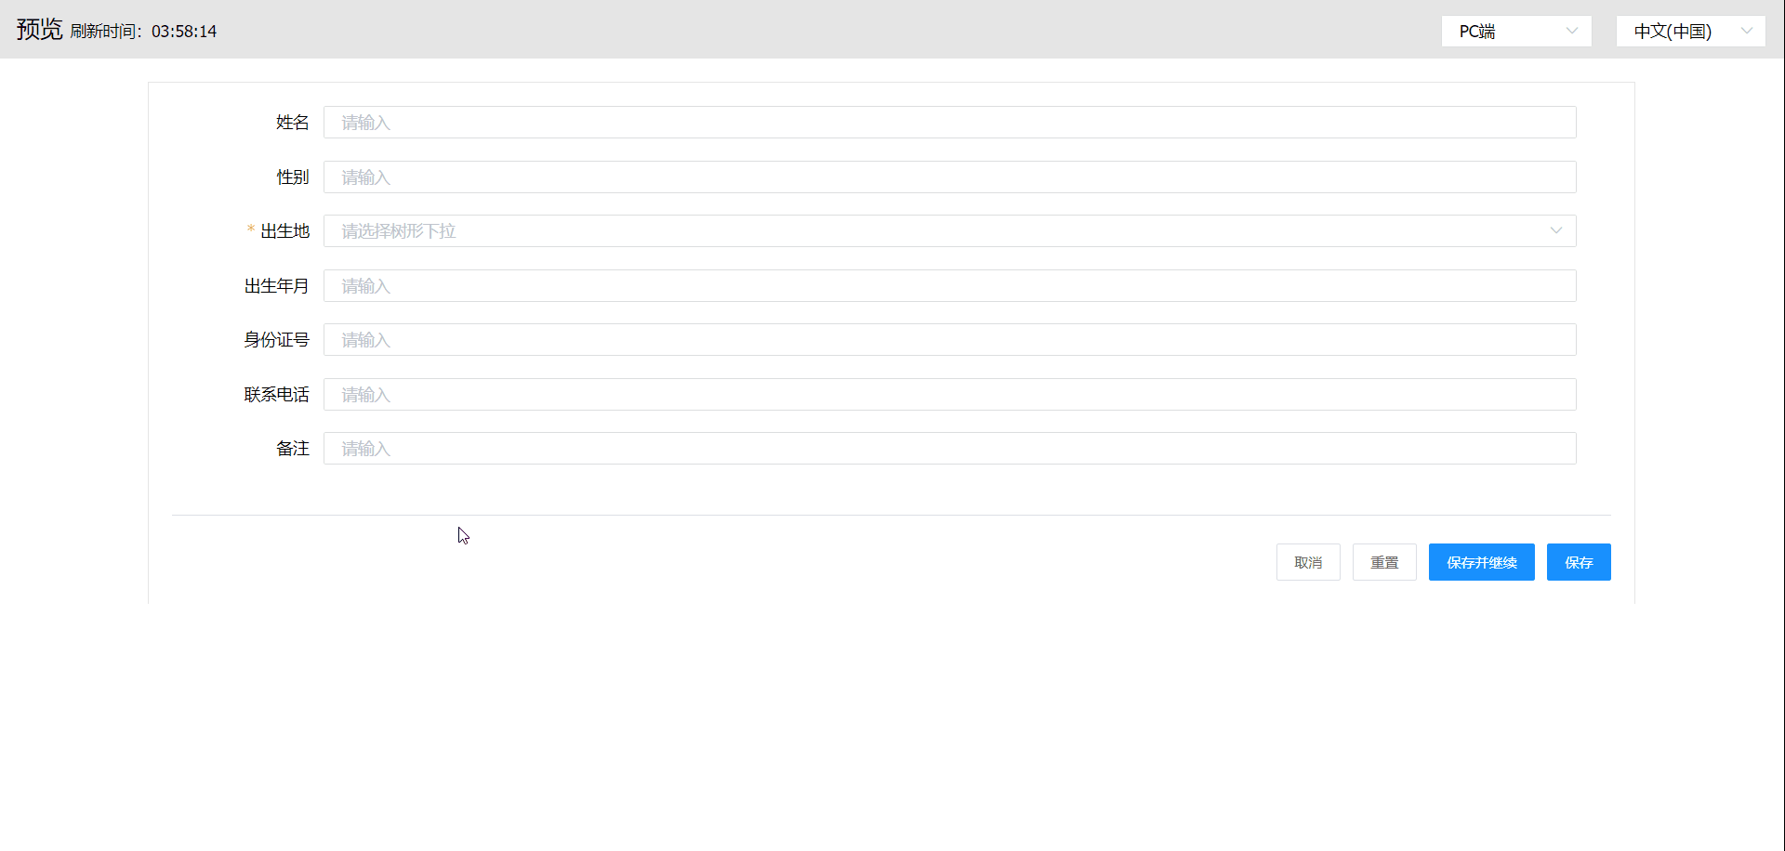Open the 中文(中国) language dropdown
The height and width of the screenshot is (851, 1785).
[1689, 32]
